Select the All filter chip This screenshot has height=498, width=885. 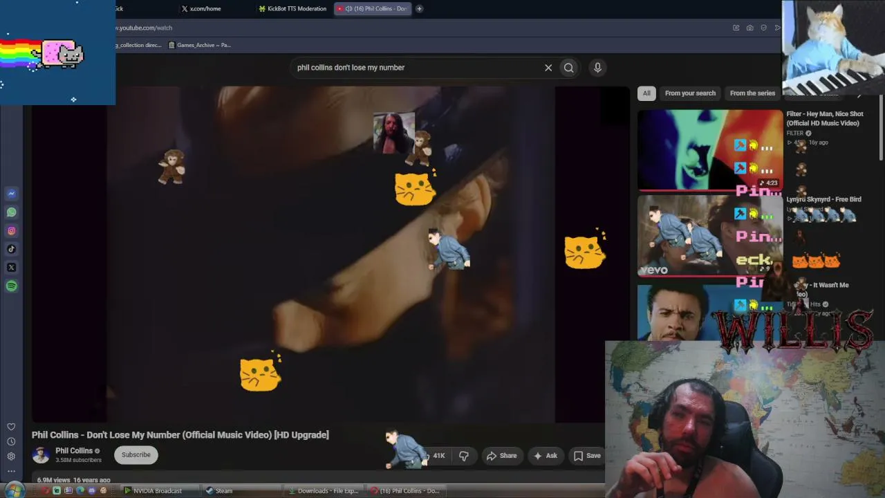tap(646, 93)
